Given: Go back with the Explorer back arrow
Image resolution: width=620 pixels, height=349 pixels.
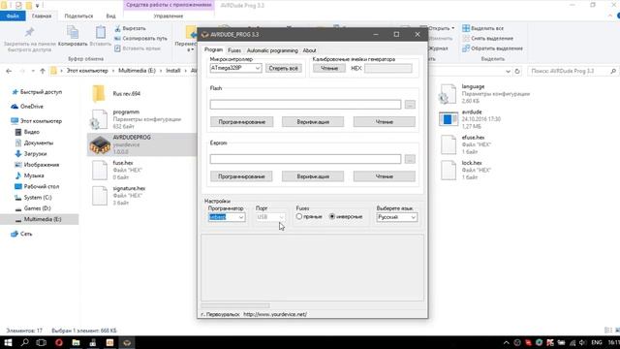Looking at the screenshot, I should pos(9,71).
